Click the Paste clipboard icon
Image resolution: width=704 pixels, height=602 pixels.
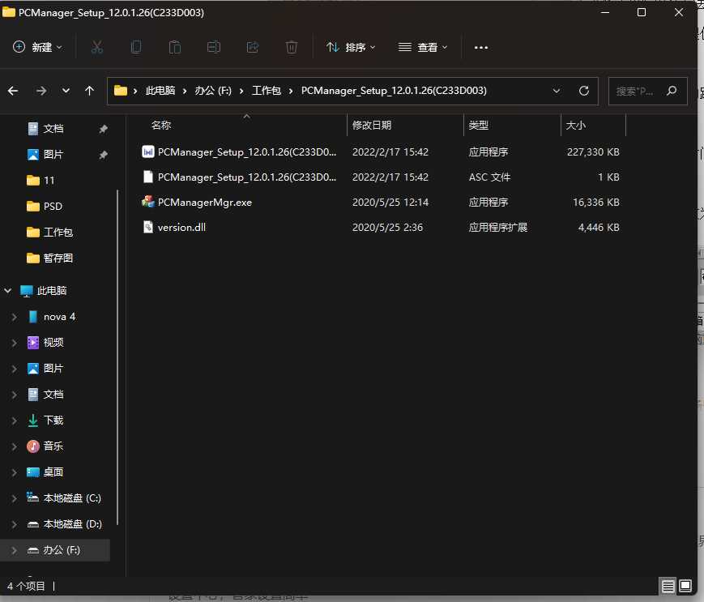pos(175,47)
